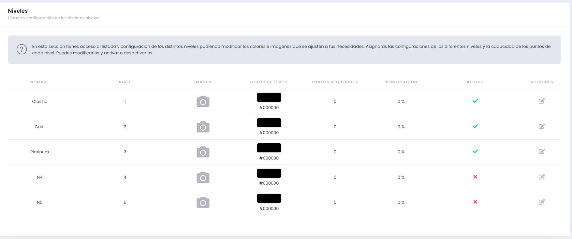Select the N5 level name
The image size is (572, 239).
pos(39,203)
